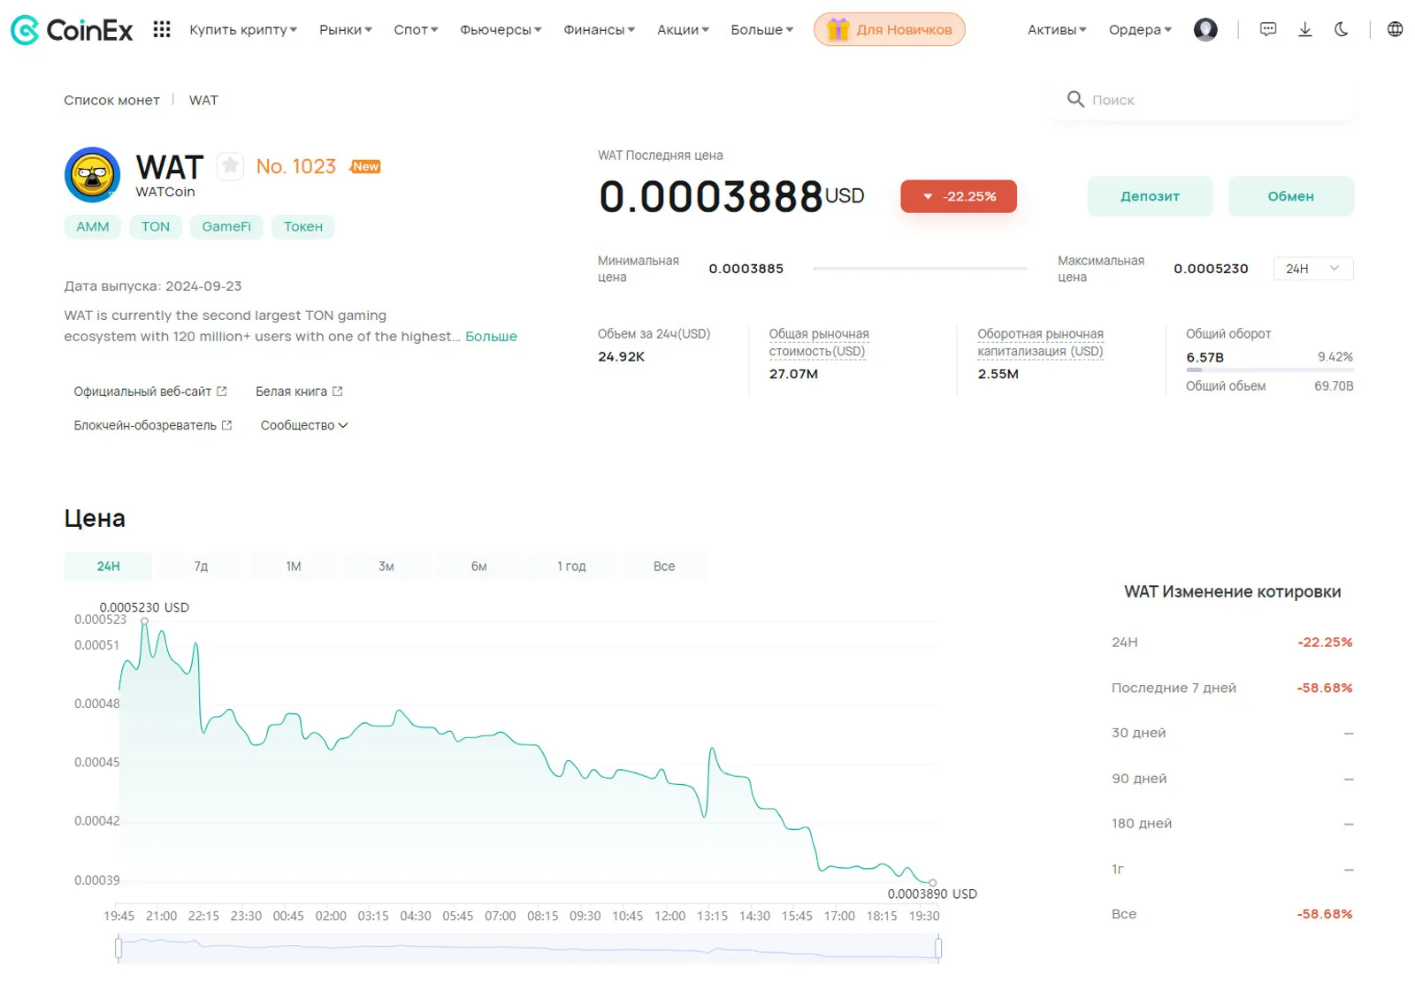Expand Больше menu in navbar
The width and height of the screenshot is (1415, 1005).
tap(761, 29)
